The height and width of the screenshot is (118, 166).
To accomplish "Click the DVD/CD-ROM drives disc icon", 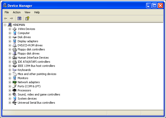I will click(x=15, y=45).
